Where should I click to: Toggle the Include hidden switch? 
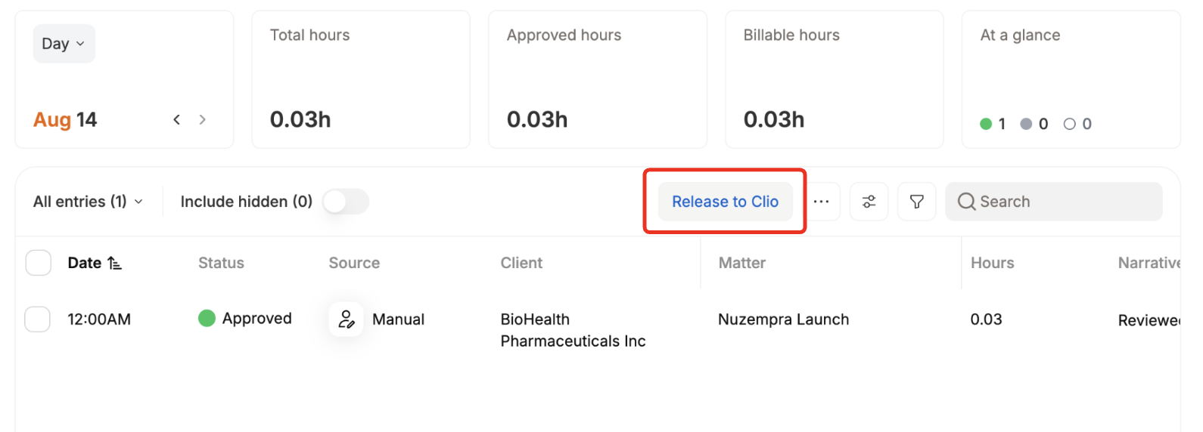[346, 202]
